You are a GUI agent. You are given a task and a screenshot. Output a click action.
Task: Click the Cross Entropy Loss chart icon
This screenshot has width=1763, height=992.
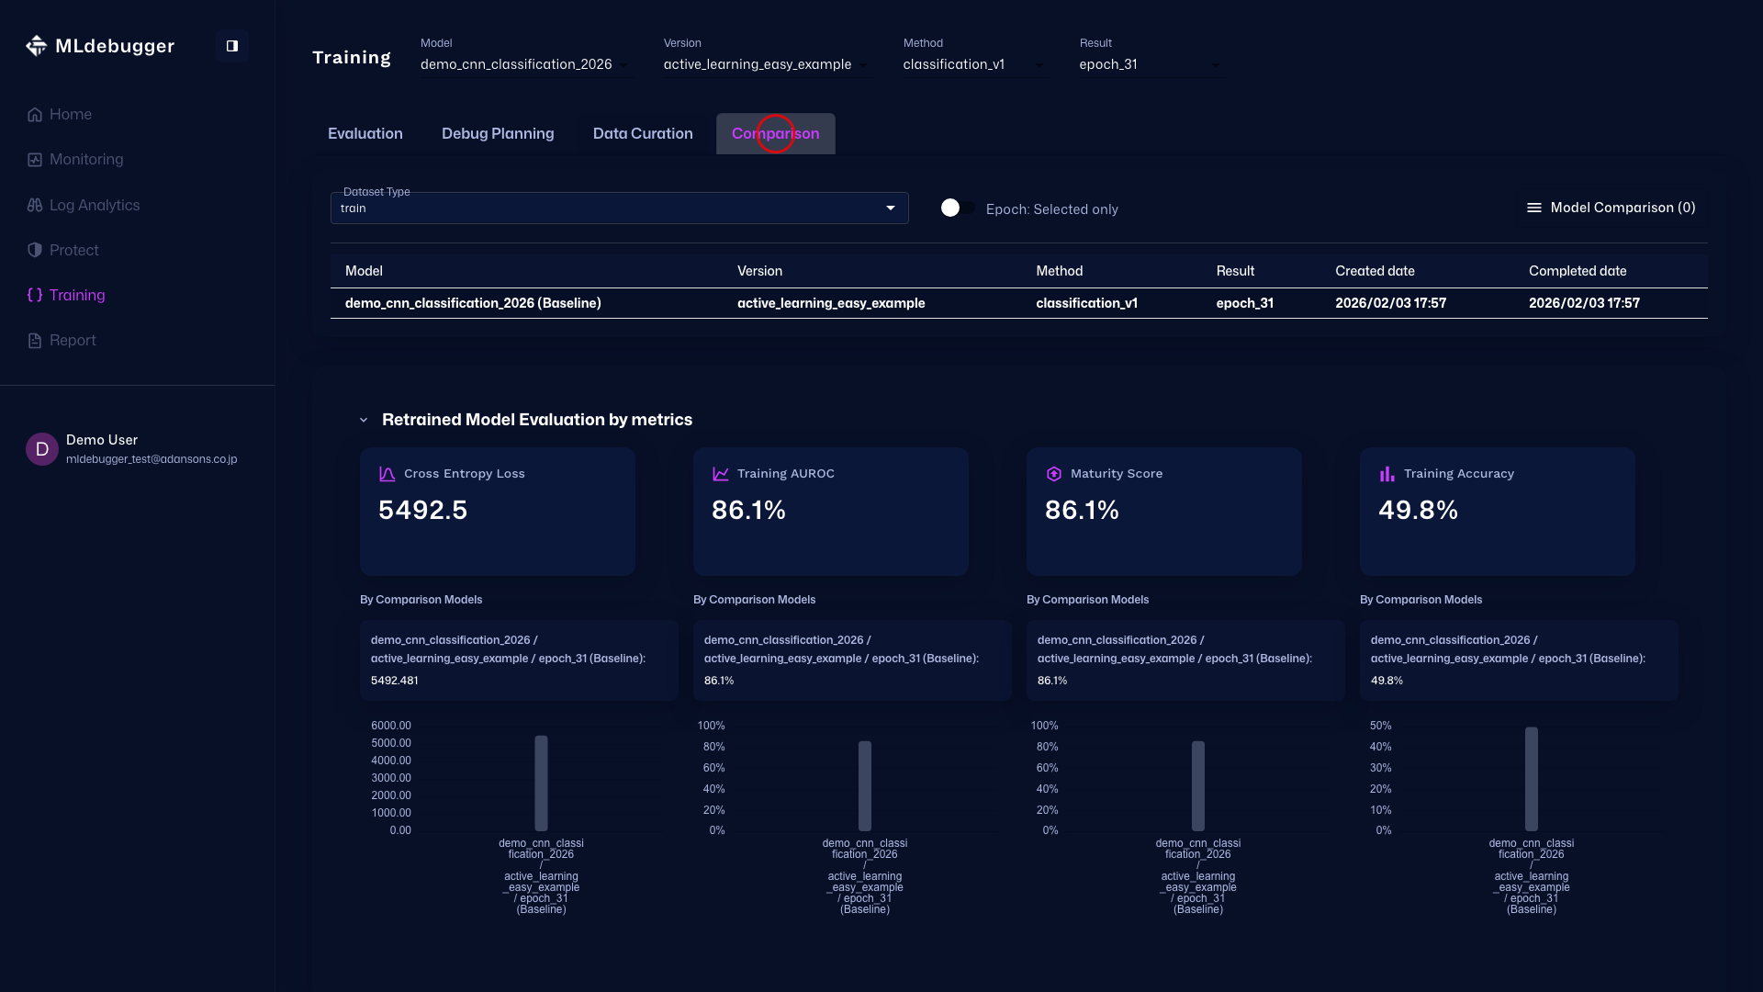(386, 473)
